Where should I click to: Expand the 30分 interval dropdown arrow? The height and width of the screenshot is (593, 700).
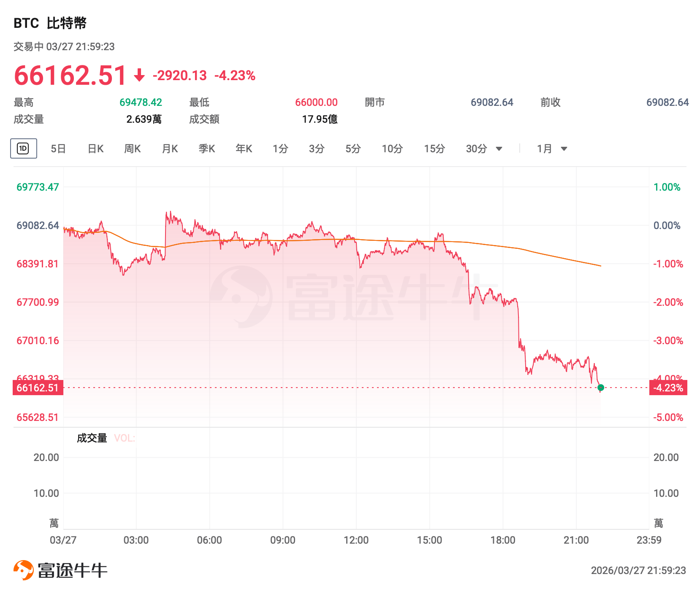tap(499, 149)
